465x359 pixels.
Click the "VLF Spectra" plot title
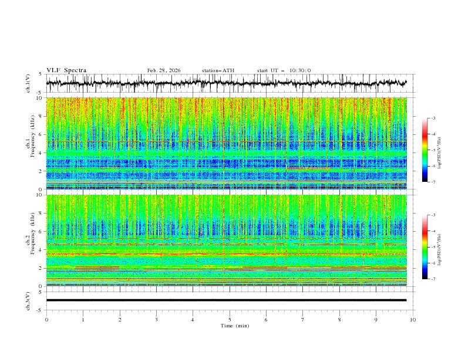click(66, 70)
